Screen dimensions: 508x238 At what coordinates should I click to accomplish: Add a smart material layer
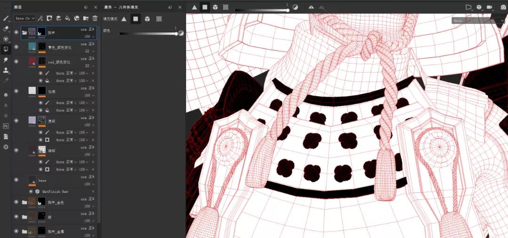(x=77, y=18)
